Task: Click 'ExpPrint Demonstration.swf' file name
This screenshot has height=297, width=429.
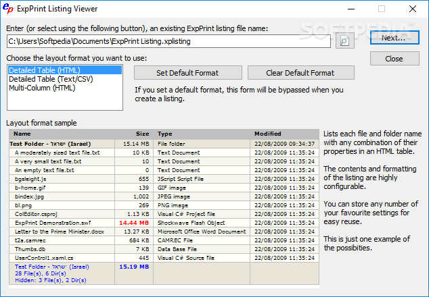Action: coord(53,223)
